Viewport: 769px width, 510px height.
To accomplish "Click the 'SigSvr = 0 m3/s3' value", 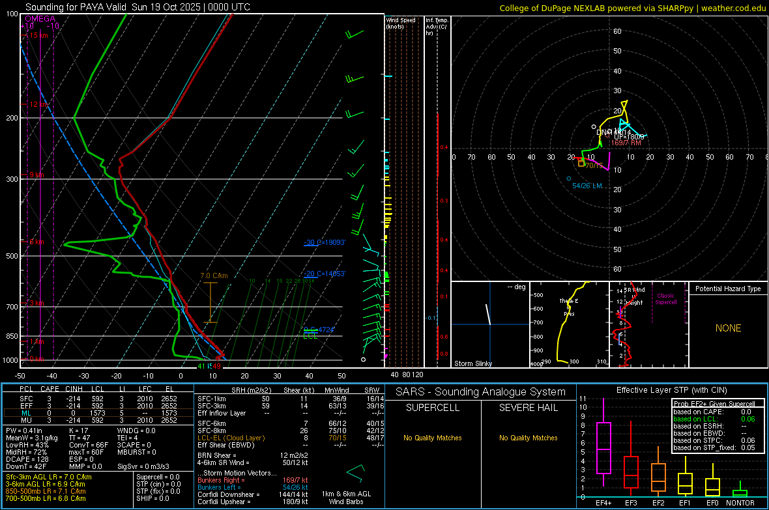I will pos(143,467).
